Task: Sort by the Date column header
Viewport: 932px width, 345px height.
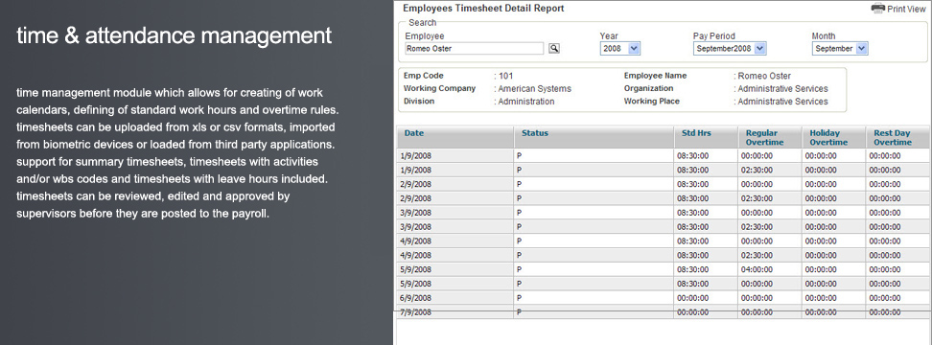Action: tap(414, 133)
